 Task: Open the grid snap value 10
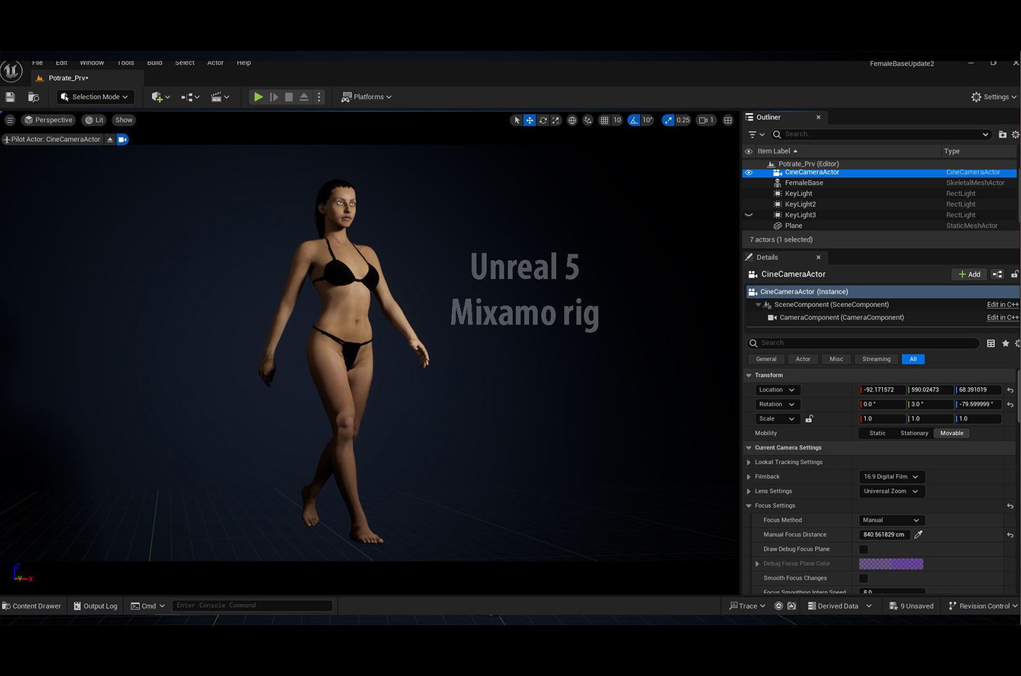click(x=617, y=120)
